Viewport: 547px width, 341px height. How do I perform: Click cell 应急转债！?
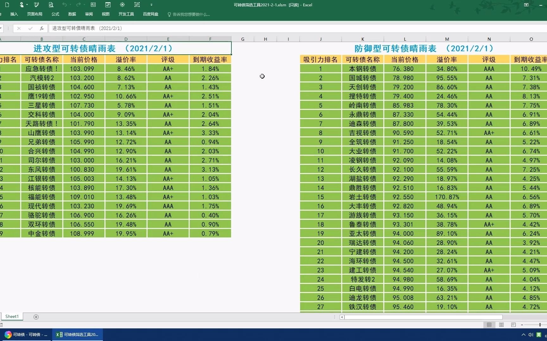(42, 69)
